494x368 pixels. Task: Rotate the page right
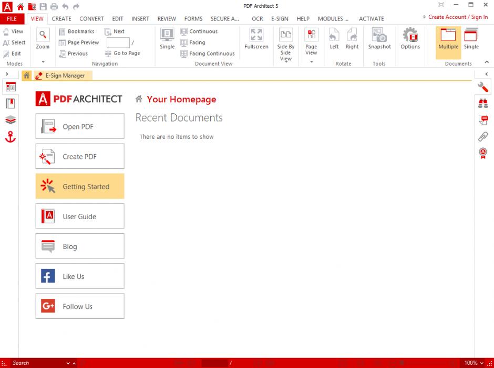352,39
